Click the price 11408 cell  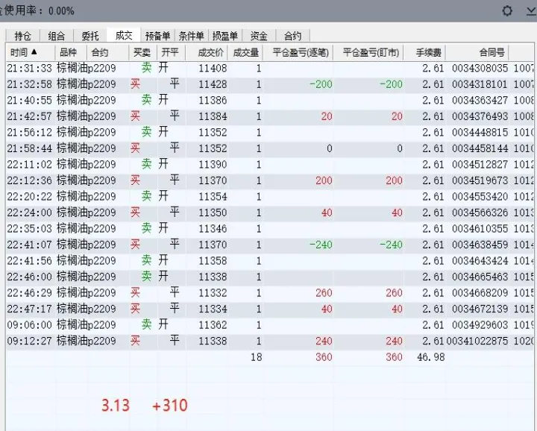pyautogui.click(x=213, y=68)
